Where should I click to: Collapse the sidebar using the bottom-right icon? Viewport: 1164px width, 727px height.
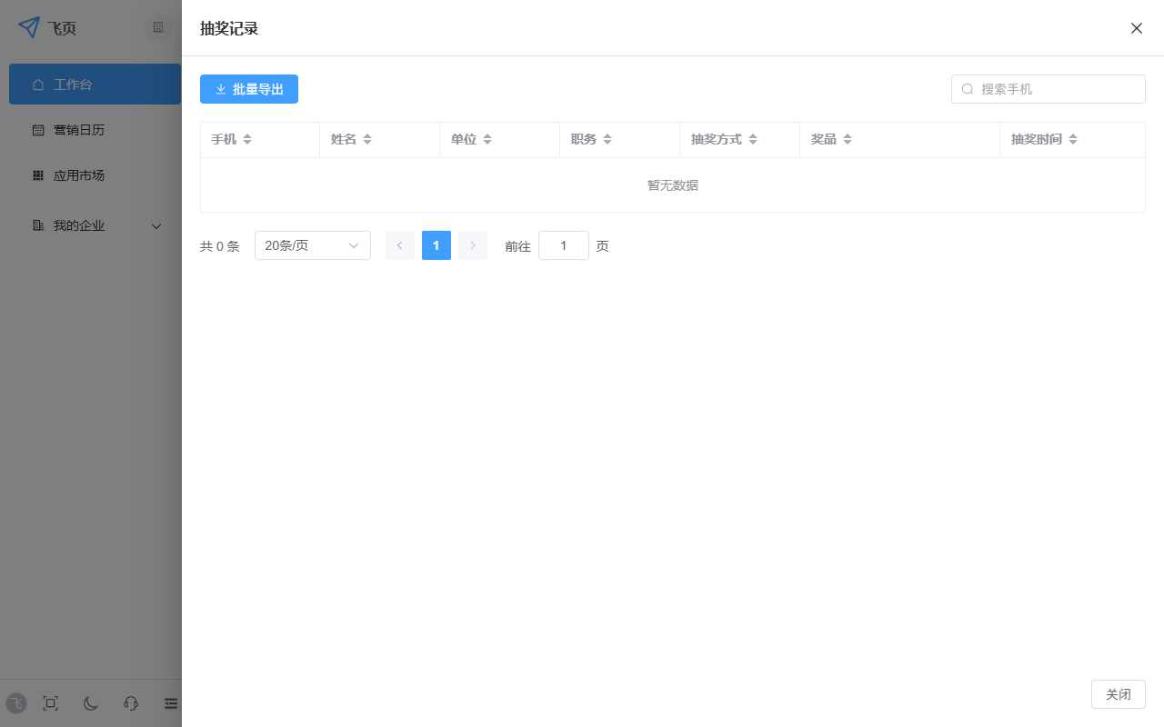[x=170, y=703]
